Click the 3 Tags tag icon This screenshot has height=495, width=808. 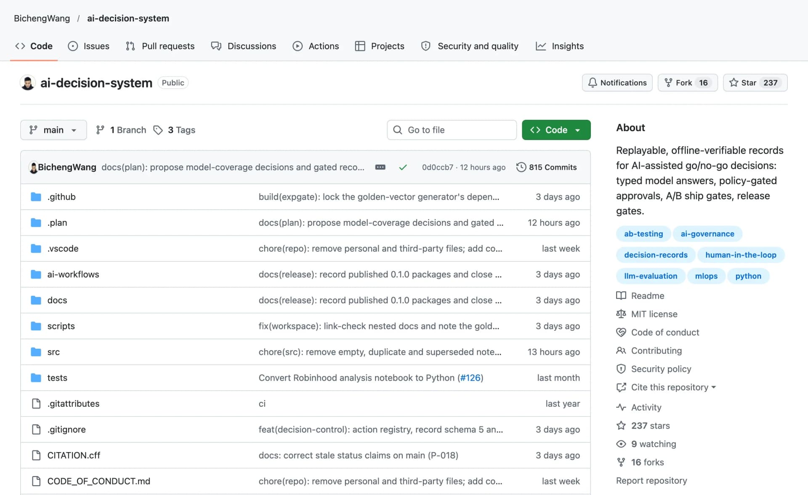(158, 130)
